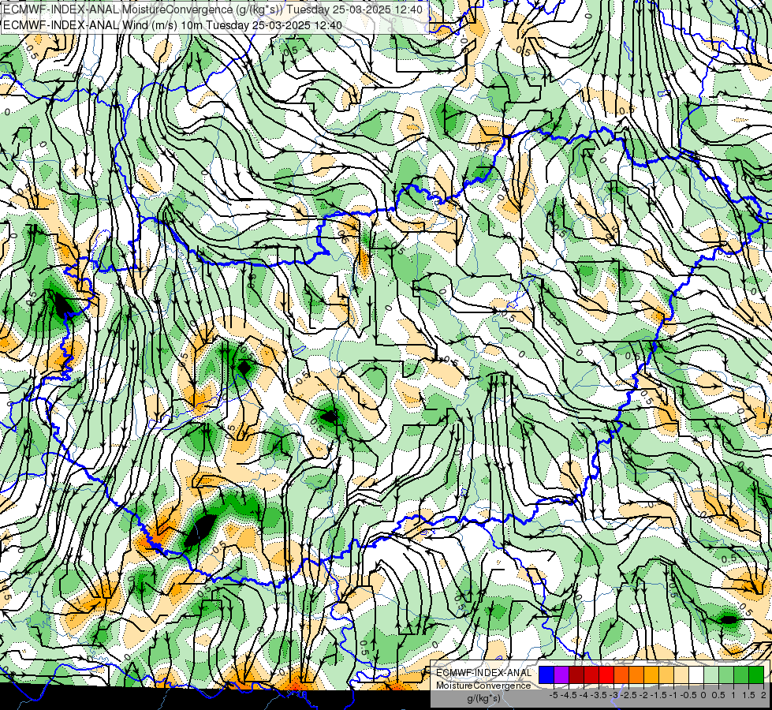Select the light orange swatch ending at -1
This screenshot has width=772, height=710.
666,675
